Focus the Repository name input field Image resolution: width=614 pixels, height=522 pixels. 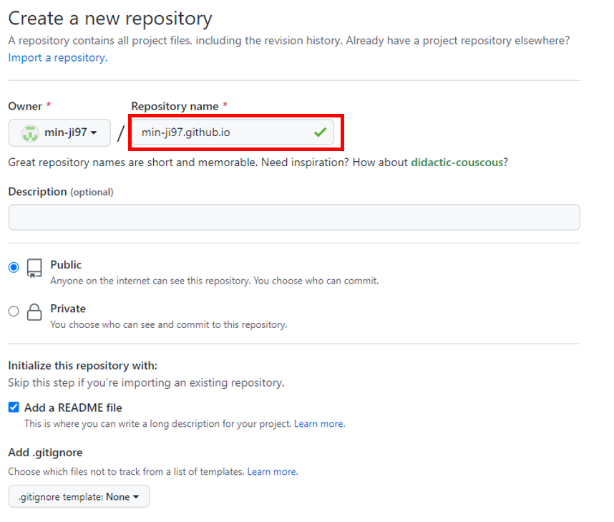pos(233,132)
